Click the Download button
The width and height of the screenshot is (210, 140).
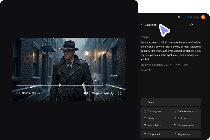pos(149,25)
